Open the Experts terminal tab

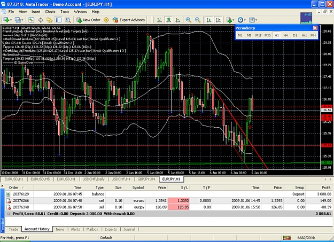(111, 229)
